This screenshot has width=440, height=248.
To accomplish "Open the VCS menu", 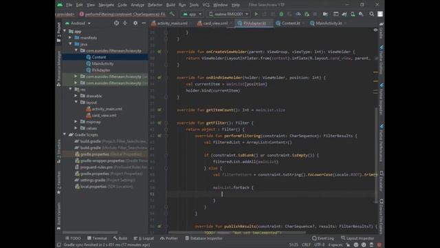I will click(206, 5).
